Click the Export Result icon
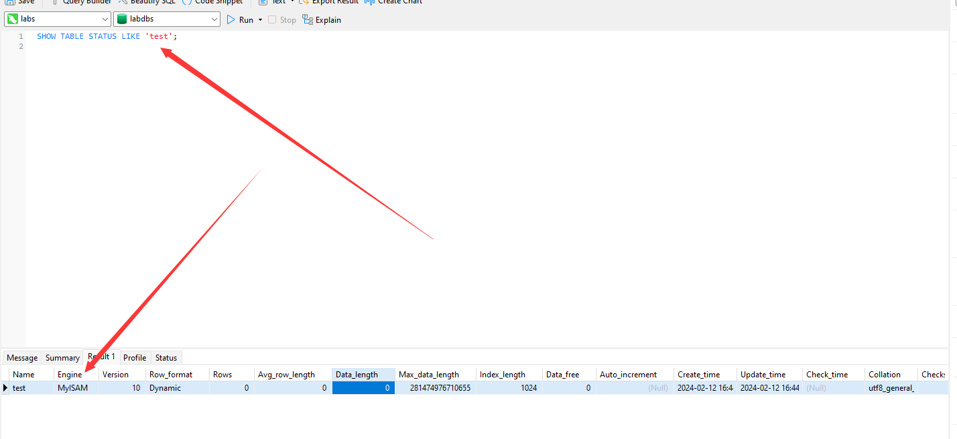This screenshot has width=957, height=439. tap(304, 2)
